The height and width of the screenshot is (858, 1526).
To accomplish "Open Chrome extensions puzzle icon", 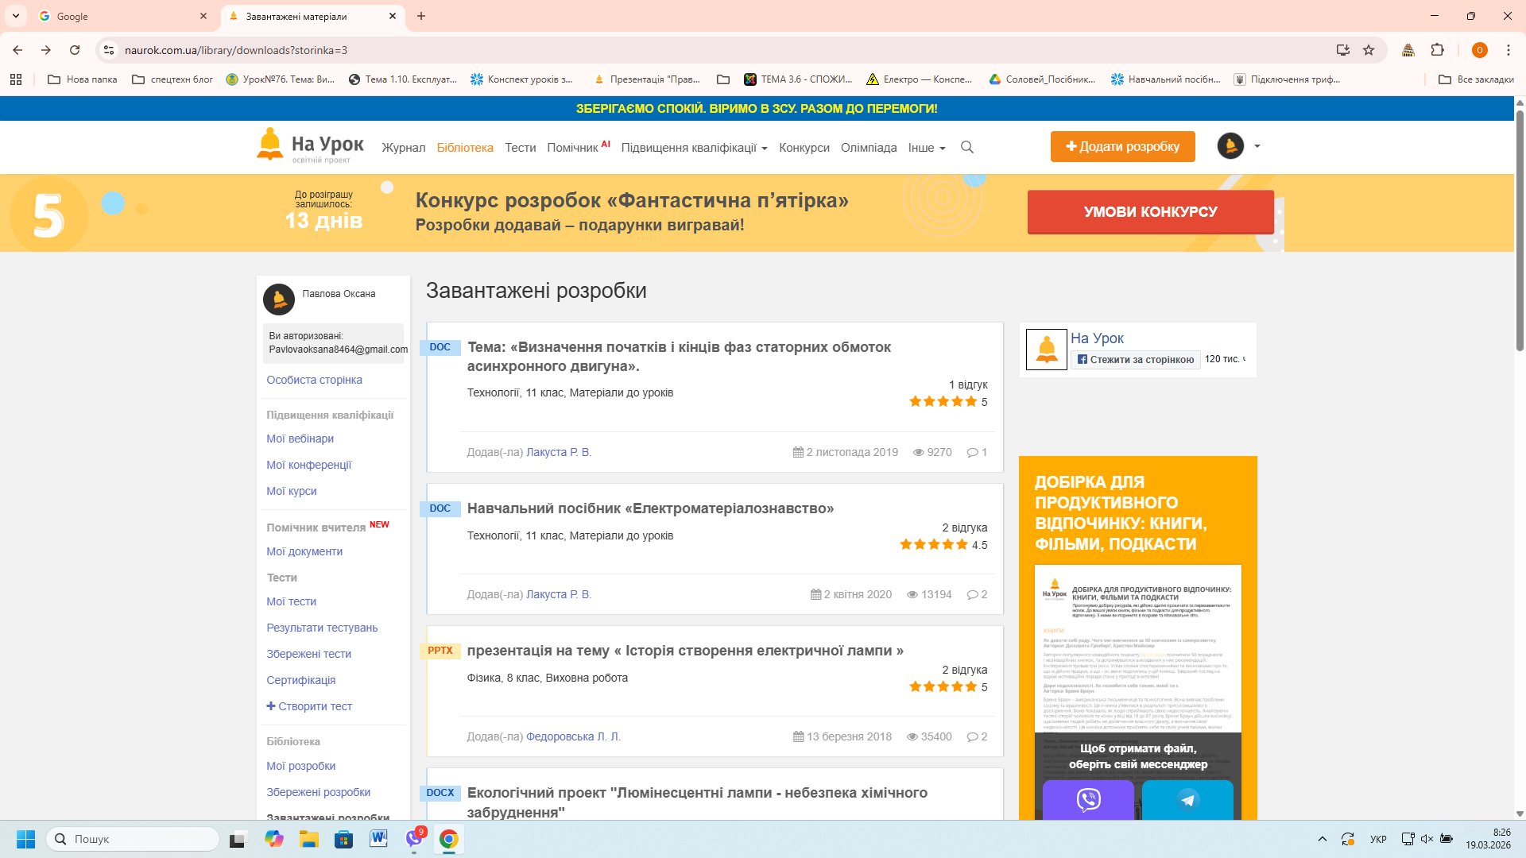I will (1437, 50).
